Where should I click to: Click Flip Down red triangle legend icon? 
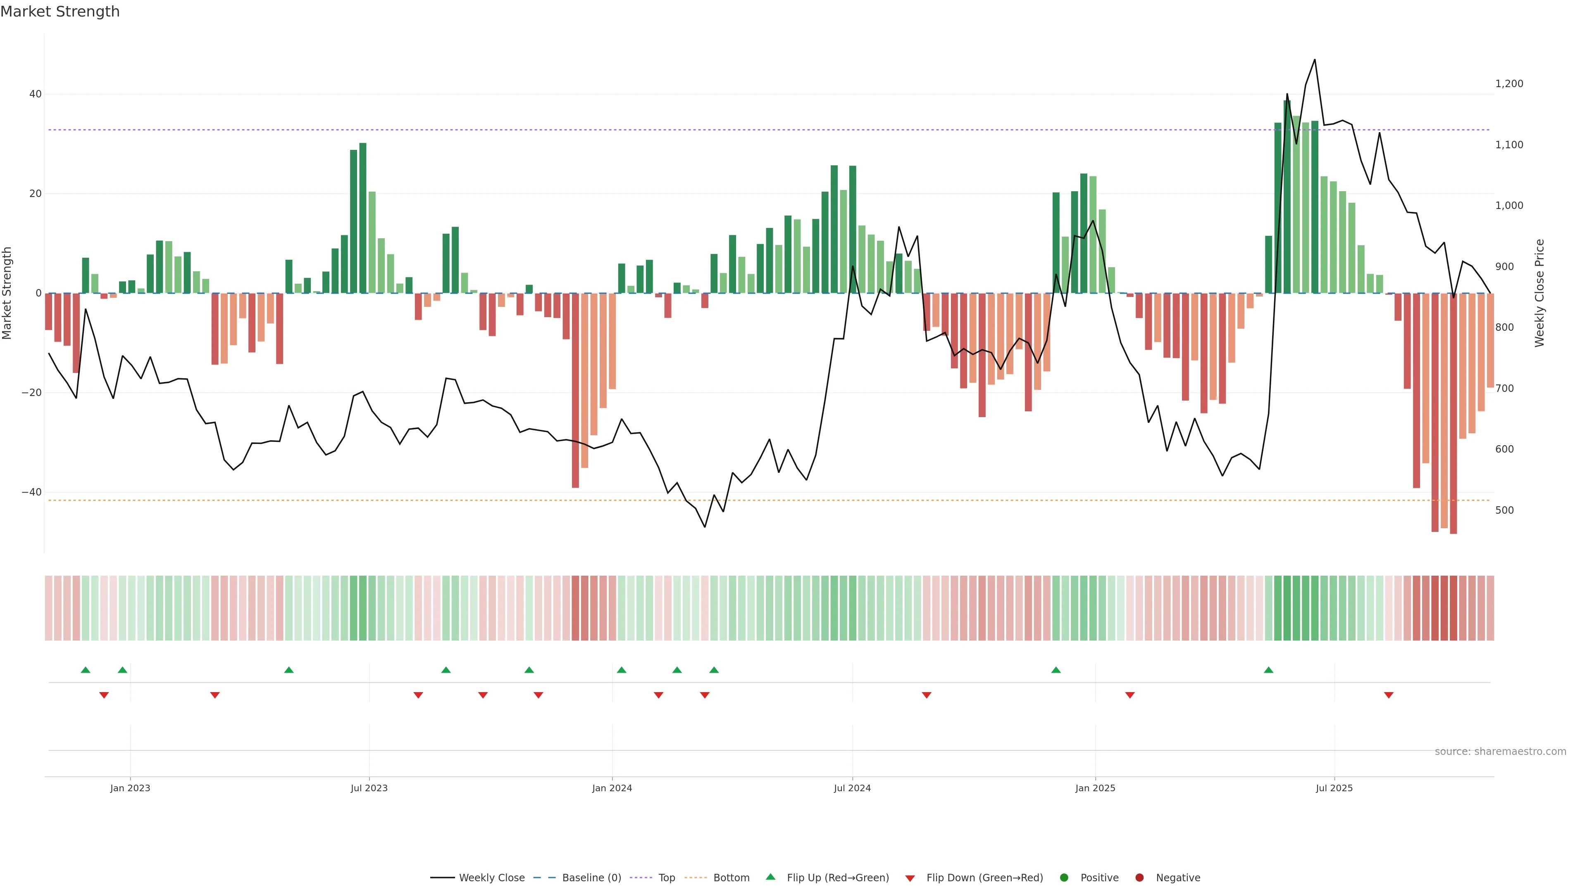click(x=910, y=878)
